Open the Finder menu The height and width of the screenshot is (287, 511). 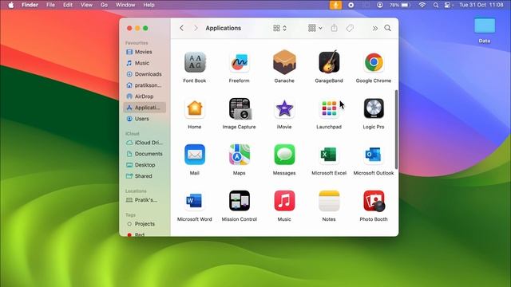pos(30,5)
